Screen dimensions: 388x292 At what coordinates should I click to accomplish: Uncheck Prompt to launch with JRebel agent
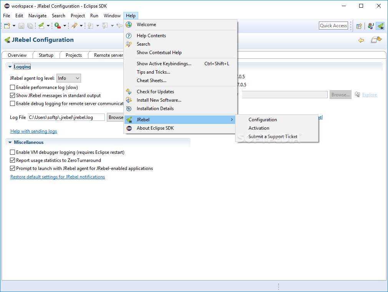point(12,168)
